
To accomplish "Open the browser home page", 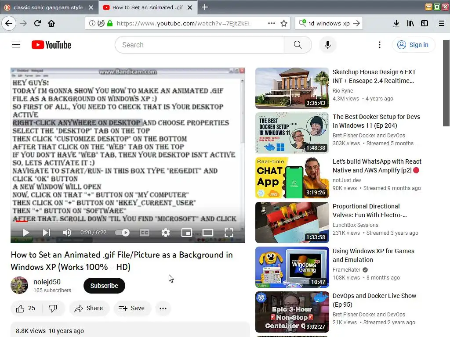I will coord(51,23).
